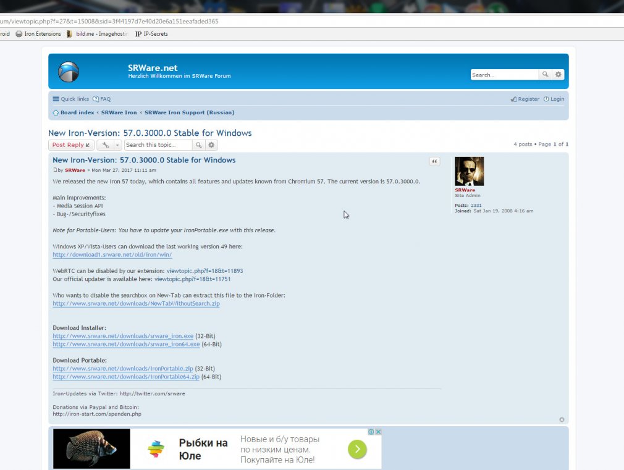The width and height of the screenshot is (624, 470).
Task: Download IronPortable64.zip 64-Bit
Action: (x=126, y=377)
